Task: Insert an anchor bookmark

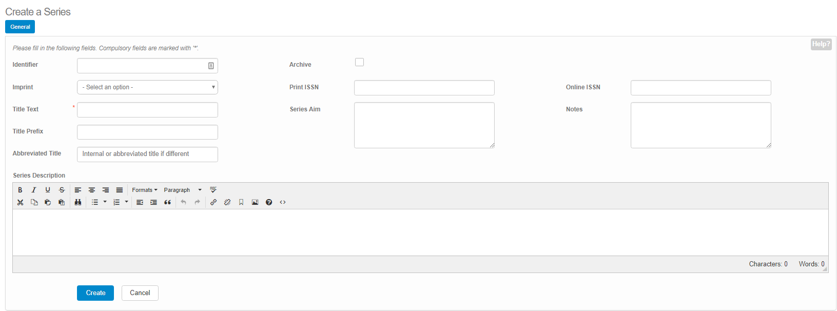Action: [241, 202]
